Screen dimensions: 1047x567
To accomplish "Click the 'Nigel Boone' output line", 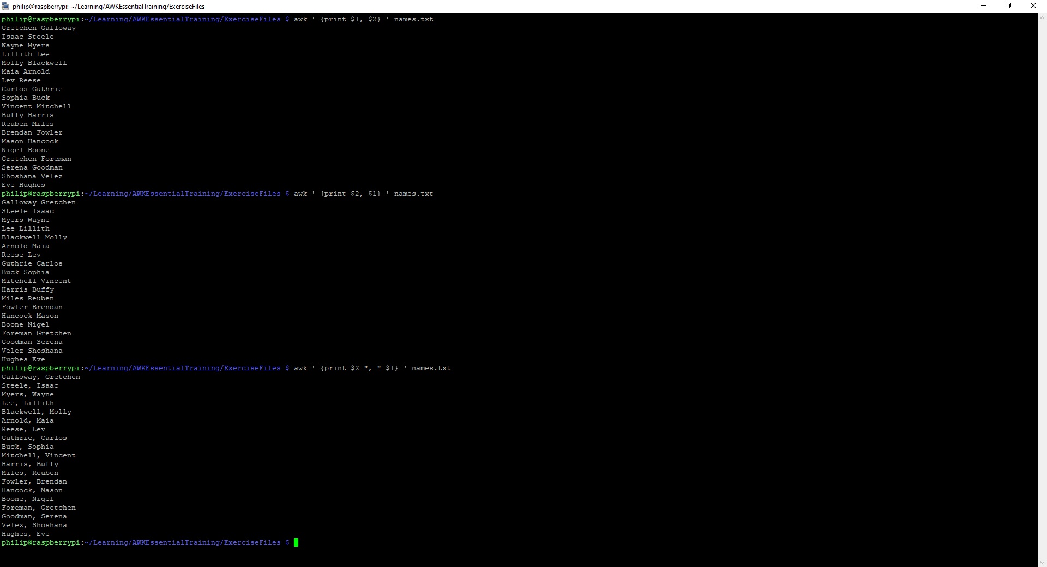I will [26, 150].
